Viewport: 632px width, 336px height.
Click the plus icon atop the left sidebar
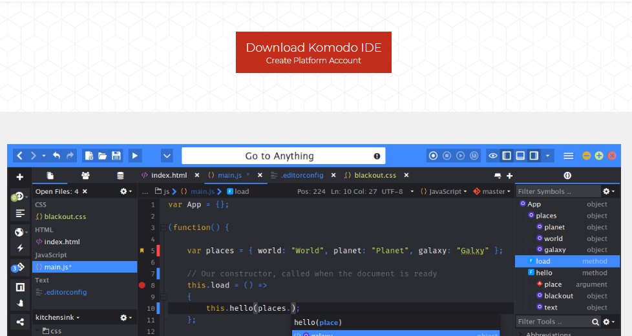[19, 177]
